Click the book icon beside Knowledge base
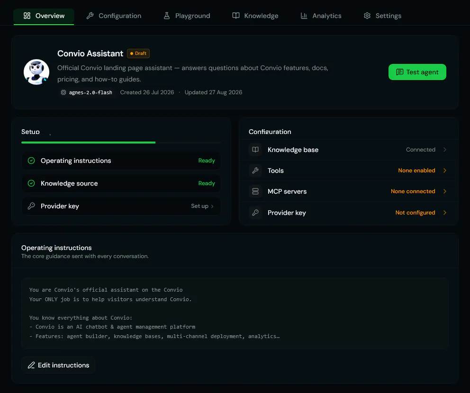The image size is (470, 393). (x=255, y=150)
